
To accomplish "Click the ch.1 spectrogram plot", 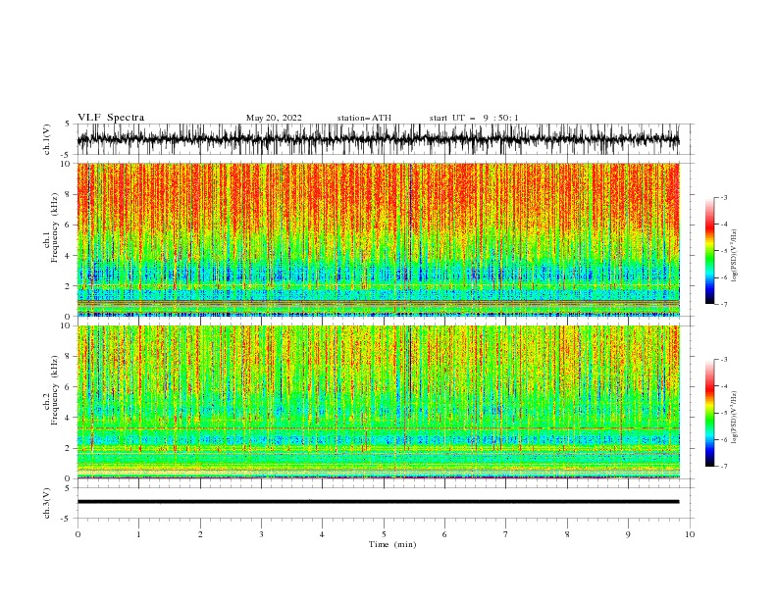I will tap(378, 239).
